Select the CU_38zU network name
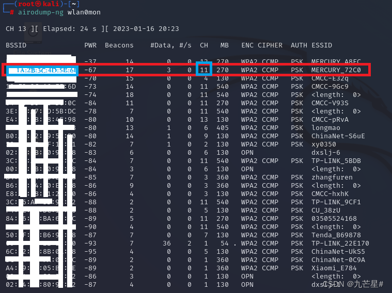The height and width of the screenshot is (293, 392). pos(326,210)
